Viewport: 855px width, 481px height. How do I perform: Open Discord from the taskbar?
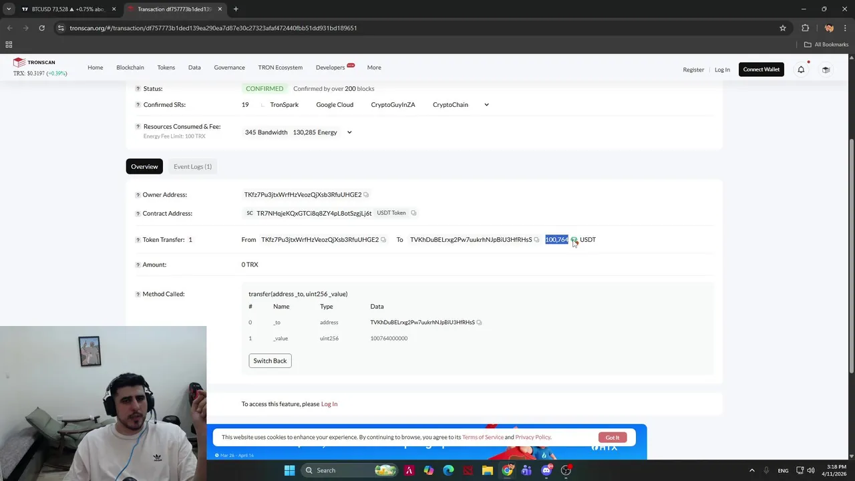[x=546, y=470]
